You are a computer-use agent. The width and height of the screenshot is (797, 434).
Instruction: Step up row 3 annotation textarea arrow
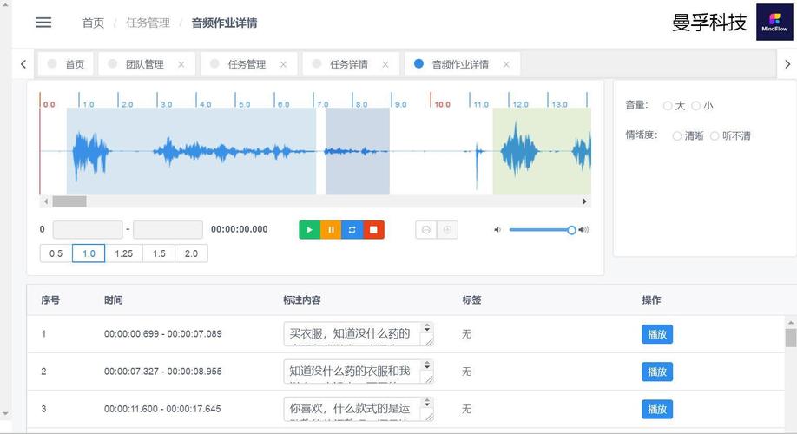427,400
